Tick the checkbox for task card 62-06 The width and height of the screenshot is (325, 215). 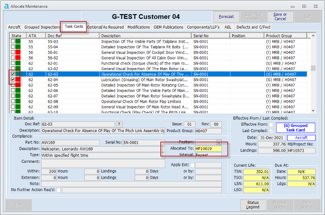[13, 90]
